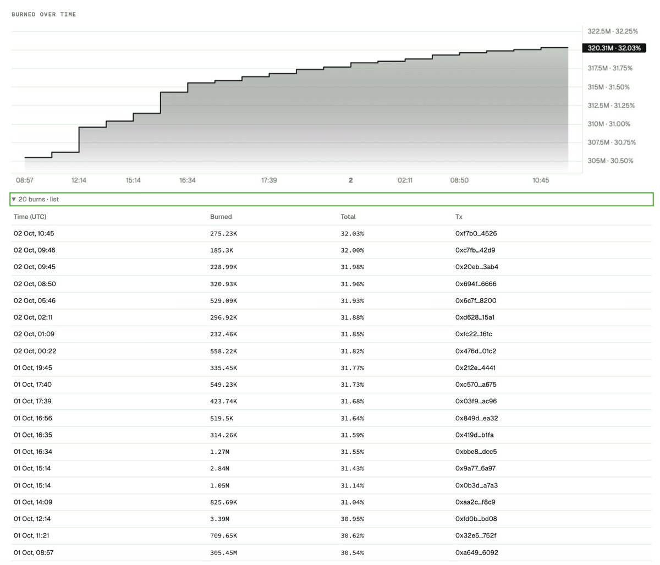660x565 pixels.
Task: Click the Total column header
Action: click(348, 217)
